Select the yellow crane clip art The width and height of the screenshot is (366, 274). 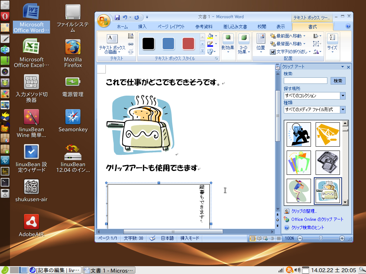pos(328,135)
